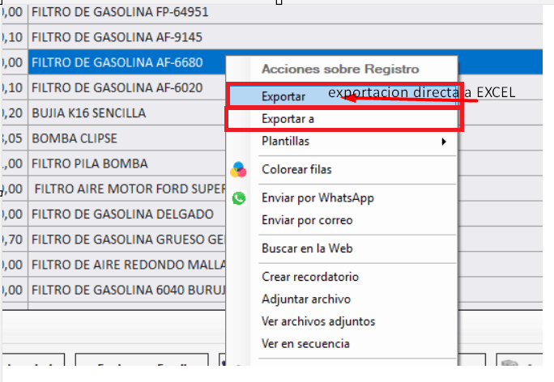Open Ver archivos adjuntos
The width and height of the screenshot is (554, 382).
click(x=318, y=321)
